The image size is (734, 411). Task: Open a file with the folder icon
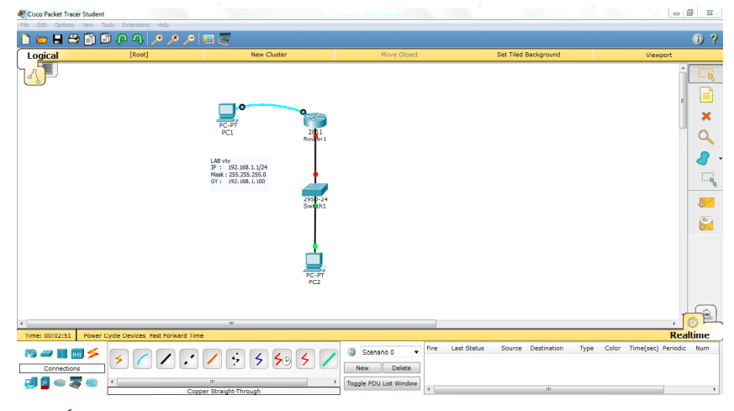tap(41, 40)
